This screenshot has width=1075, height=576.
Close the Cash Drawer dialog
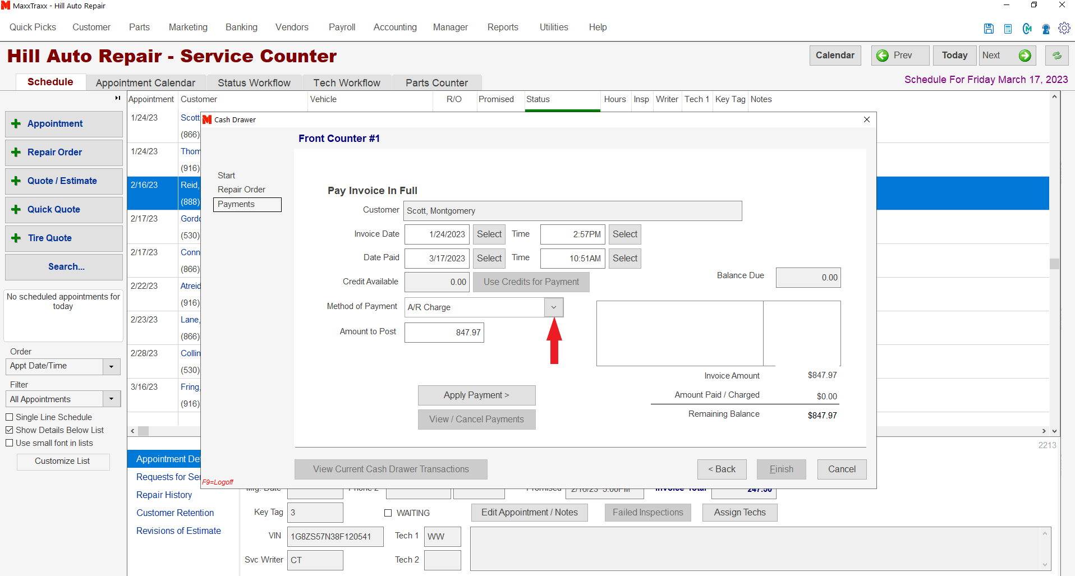867,119
